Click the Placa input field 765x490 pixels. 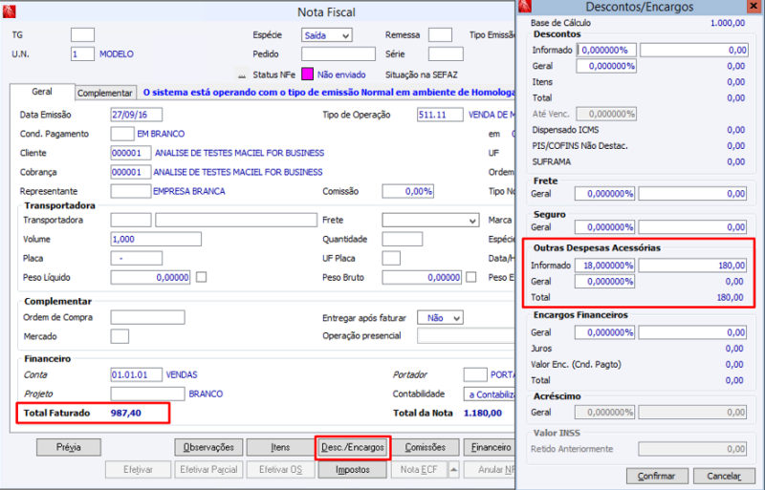[x=136, y=259]
